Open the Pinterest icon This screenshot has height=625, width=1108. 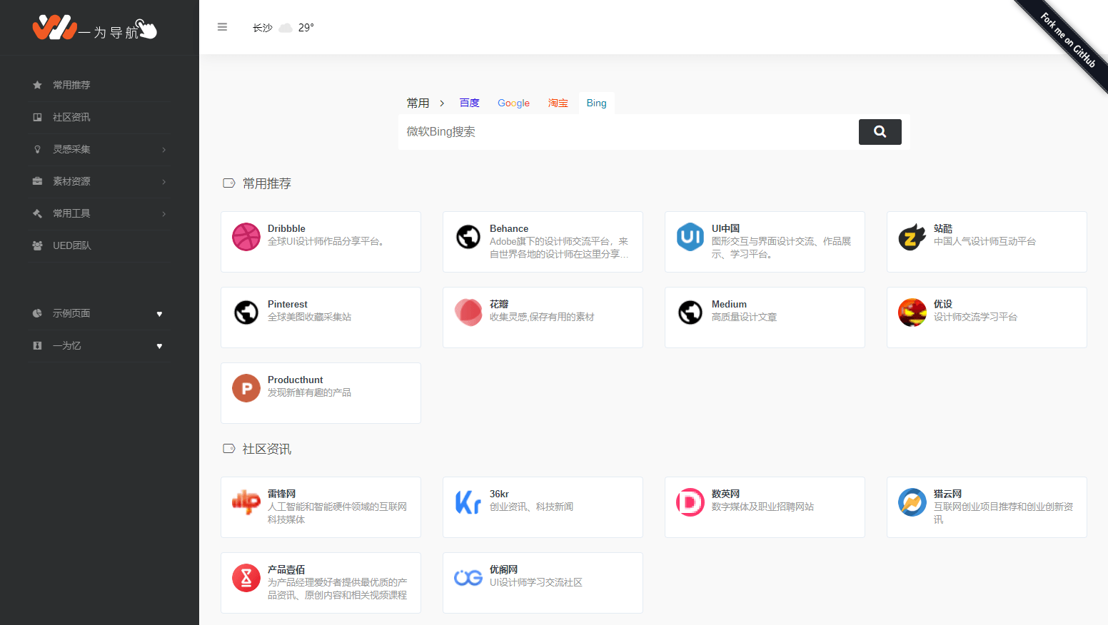pyautogui.click(x=246, y=312)
